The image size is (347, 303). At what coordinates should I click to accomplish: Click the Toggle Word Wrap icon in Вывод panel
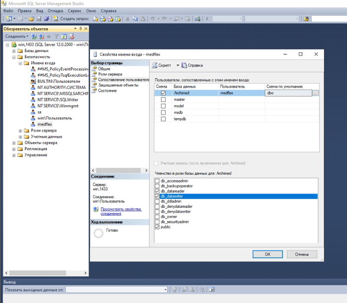(x=212, y=290)
